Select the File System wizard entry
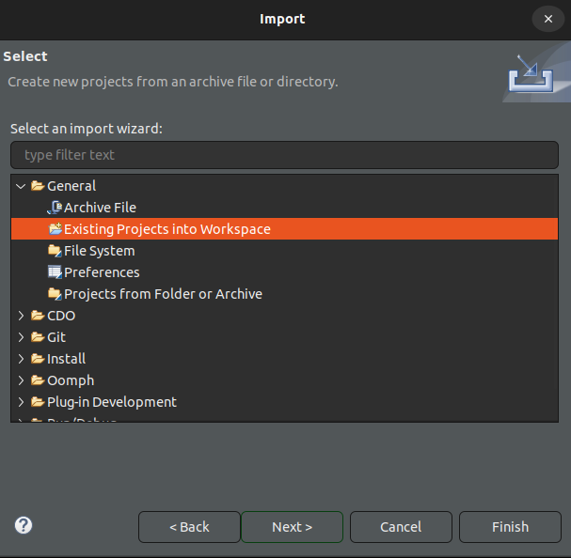 tap(100, 251)
